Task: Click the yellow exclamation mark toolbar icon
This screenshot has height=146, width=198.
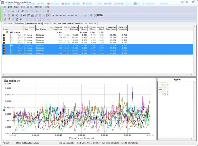Action: (44, 15)
